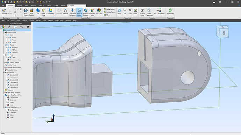The height and width of the screenshot is (135, 241).
Task: Collapse the stow clamp Rev4 root node
Action: pos(1,30)
